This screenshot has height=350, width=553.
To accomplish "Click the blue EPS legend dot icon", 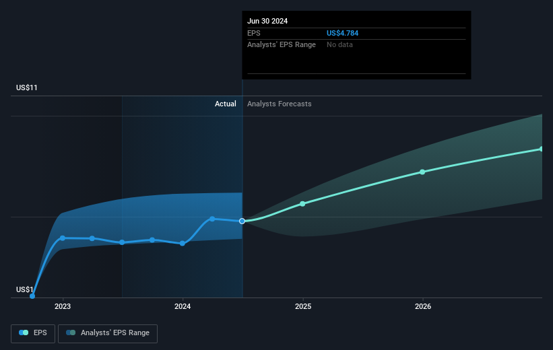I will tap(24, 332).
